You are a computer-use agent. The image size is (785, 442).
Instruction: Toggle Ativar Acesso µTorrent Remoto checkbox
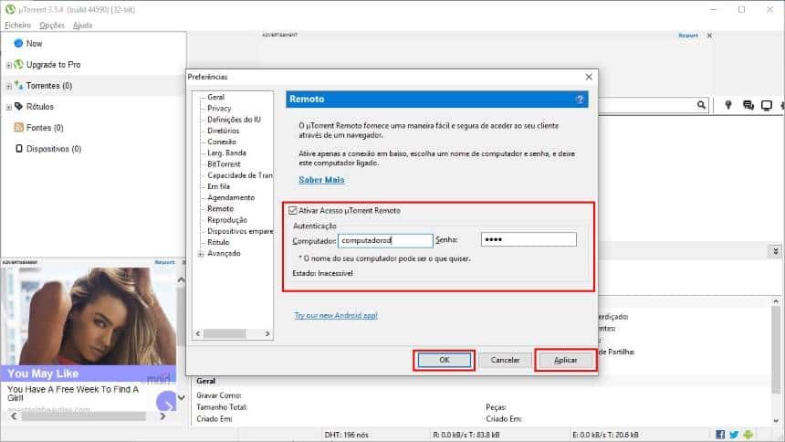[293, 210]
